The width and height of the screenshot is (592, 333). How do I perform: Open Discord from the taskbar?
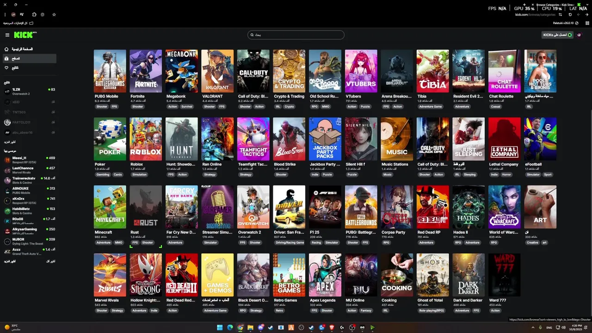coord(260,327)
